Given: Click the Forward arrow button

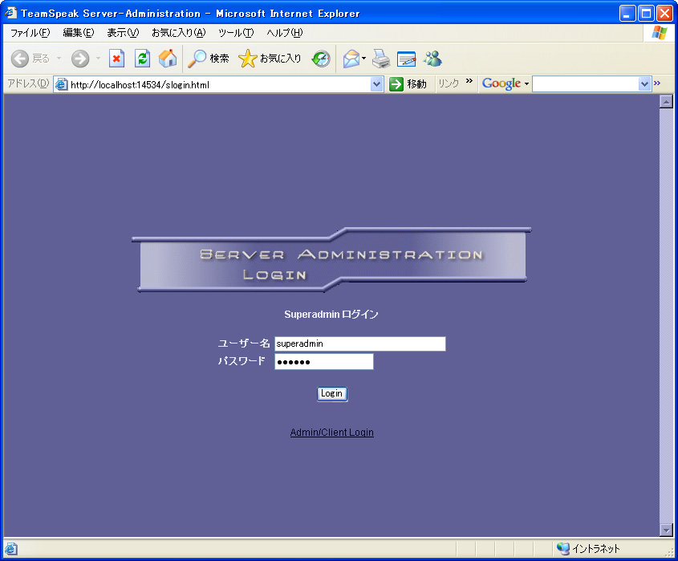Looking at the screenshot, I should pyautogui.click(x=80, y=59).
